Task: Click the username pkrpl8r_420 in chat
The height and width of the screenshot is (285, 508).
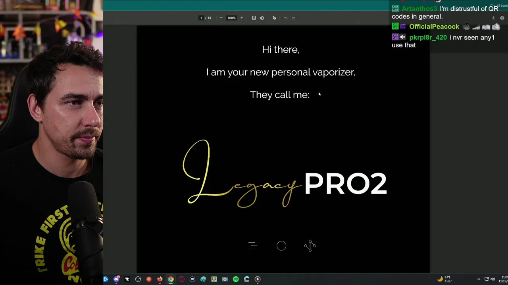Action: click(428, 38)
